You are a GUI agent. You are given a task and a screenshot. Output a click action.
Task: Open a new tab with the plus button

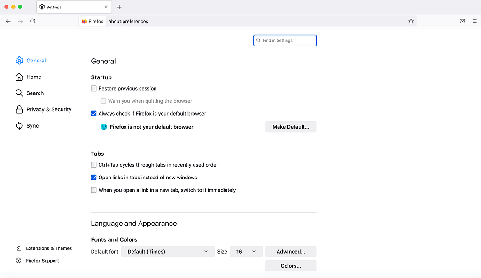click(119, 7)
